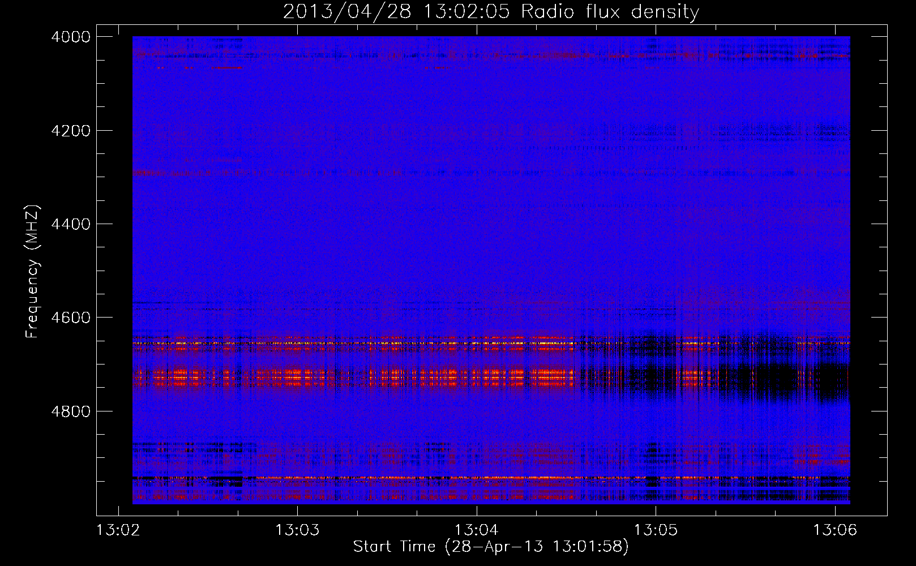The width and height of the screenshot is (916, 566).
Task: Click the 4600 frequency tick label
Action: tap(71, 318)
